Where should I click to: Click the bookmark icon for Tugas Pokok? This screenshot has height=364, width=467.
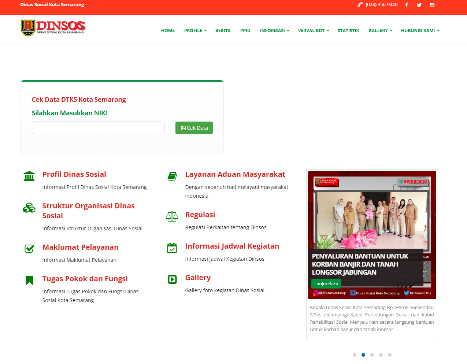click(x=29, y=281)
